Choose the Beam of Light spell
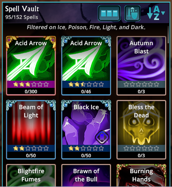This screenshot has height=187, width=172. [x=31, y=130]
